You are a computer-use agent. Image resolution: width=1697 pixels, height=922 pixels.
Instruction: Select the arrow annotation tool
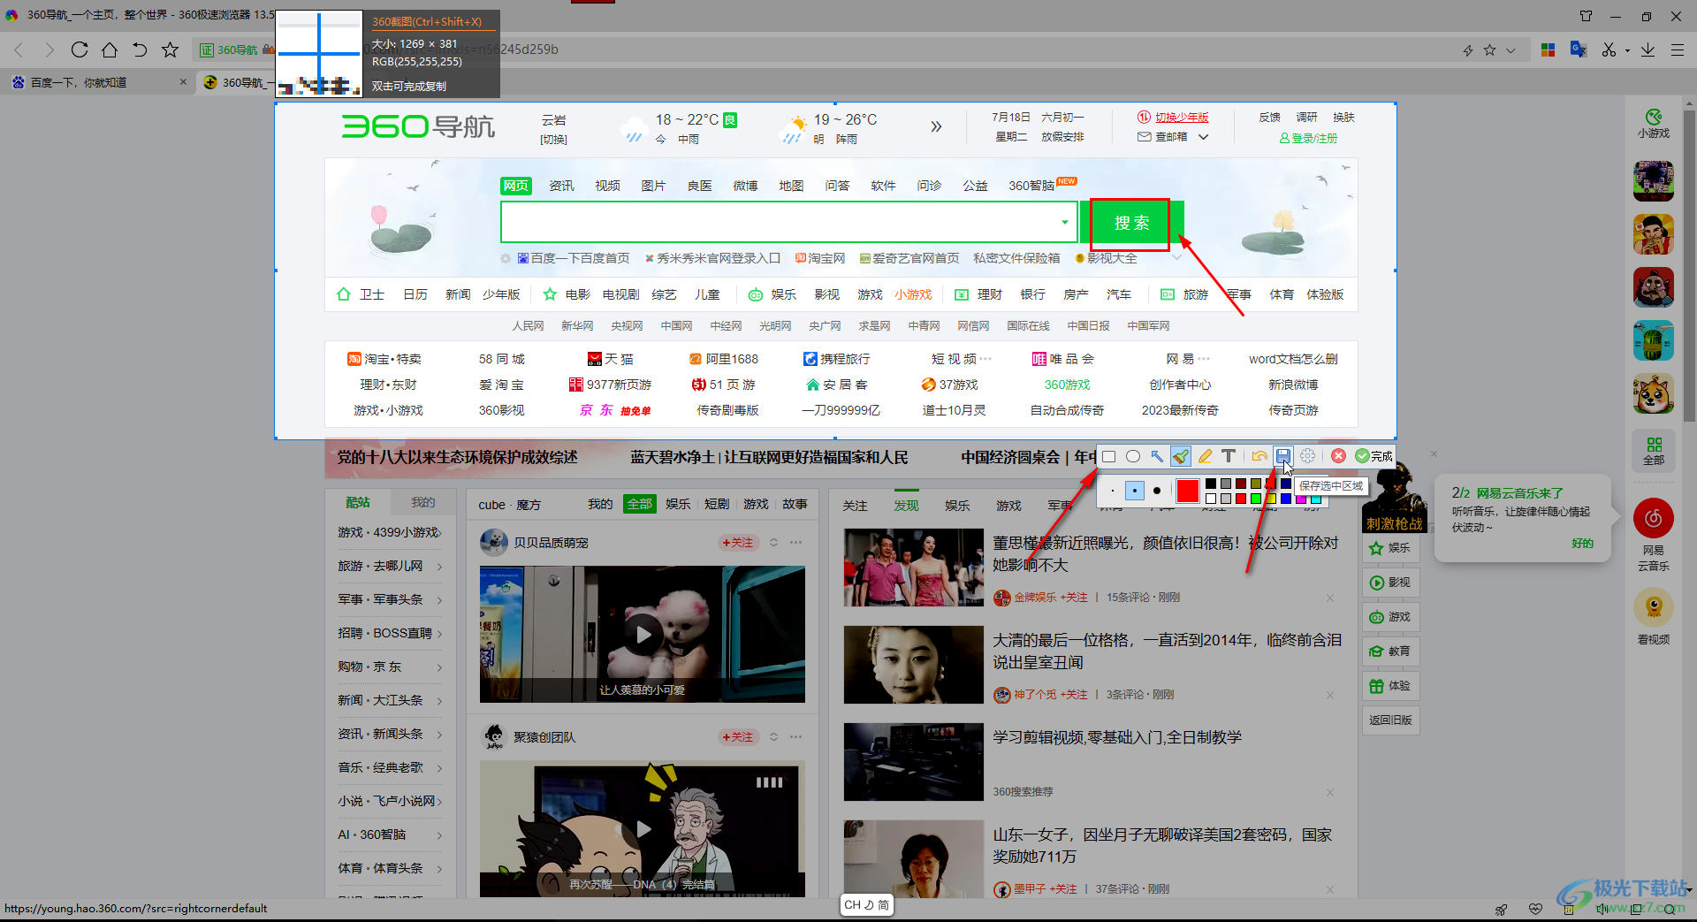pyautogui.click(x=1157, y=456)
